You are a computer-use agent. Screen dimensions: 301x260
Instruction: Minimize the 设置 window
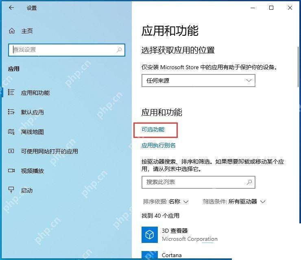[x=253, y=8]
